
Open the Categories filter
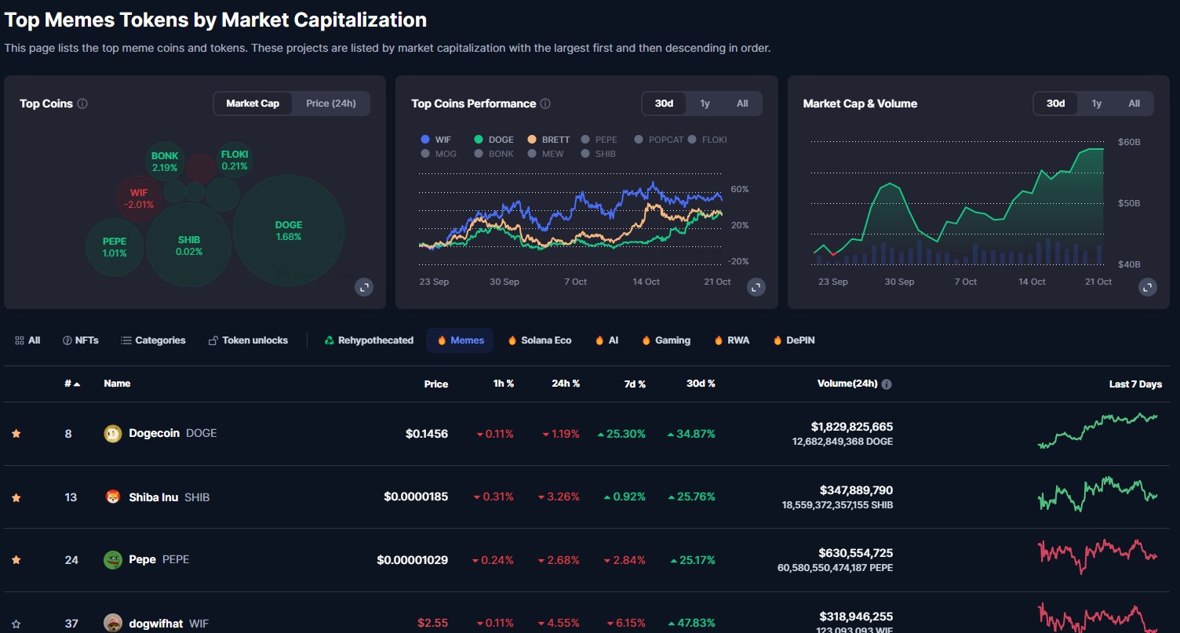(x=153, y=340)
